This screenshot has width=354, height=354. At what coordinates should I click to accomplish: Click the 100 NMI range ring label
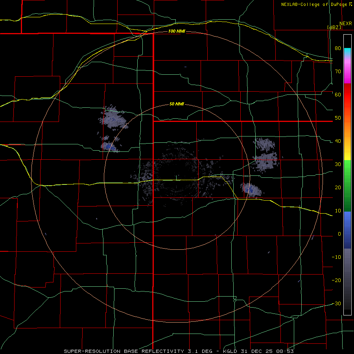pos(177,31)
